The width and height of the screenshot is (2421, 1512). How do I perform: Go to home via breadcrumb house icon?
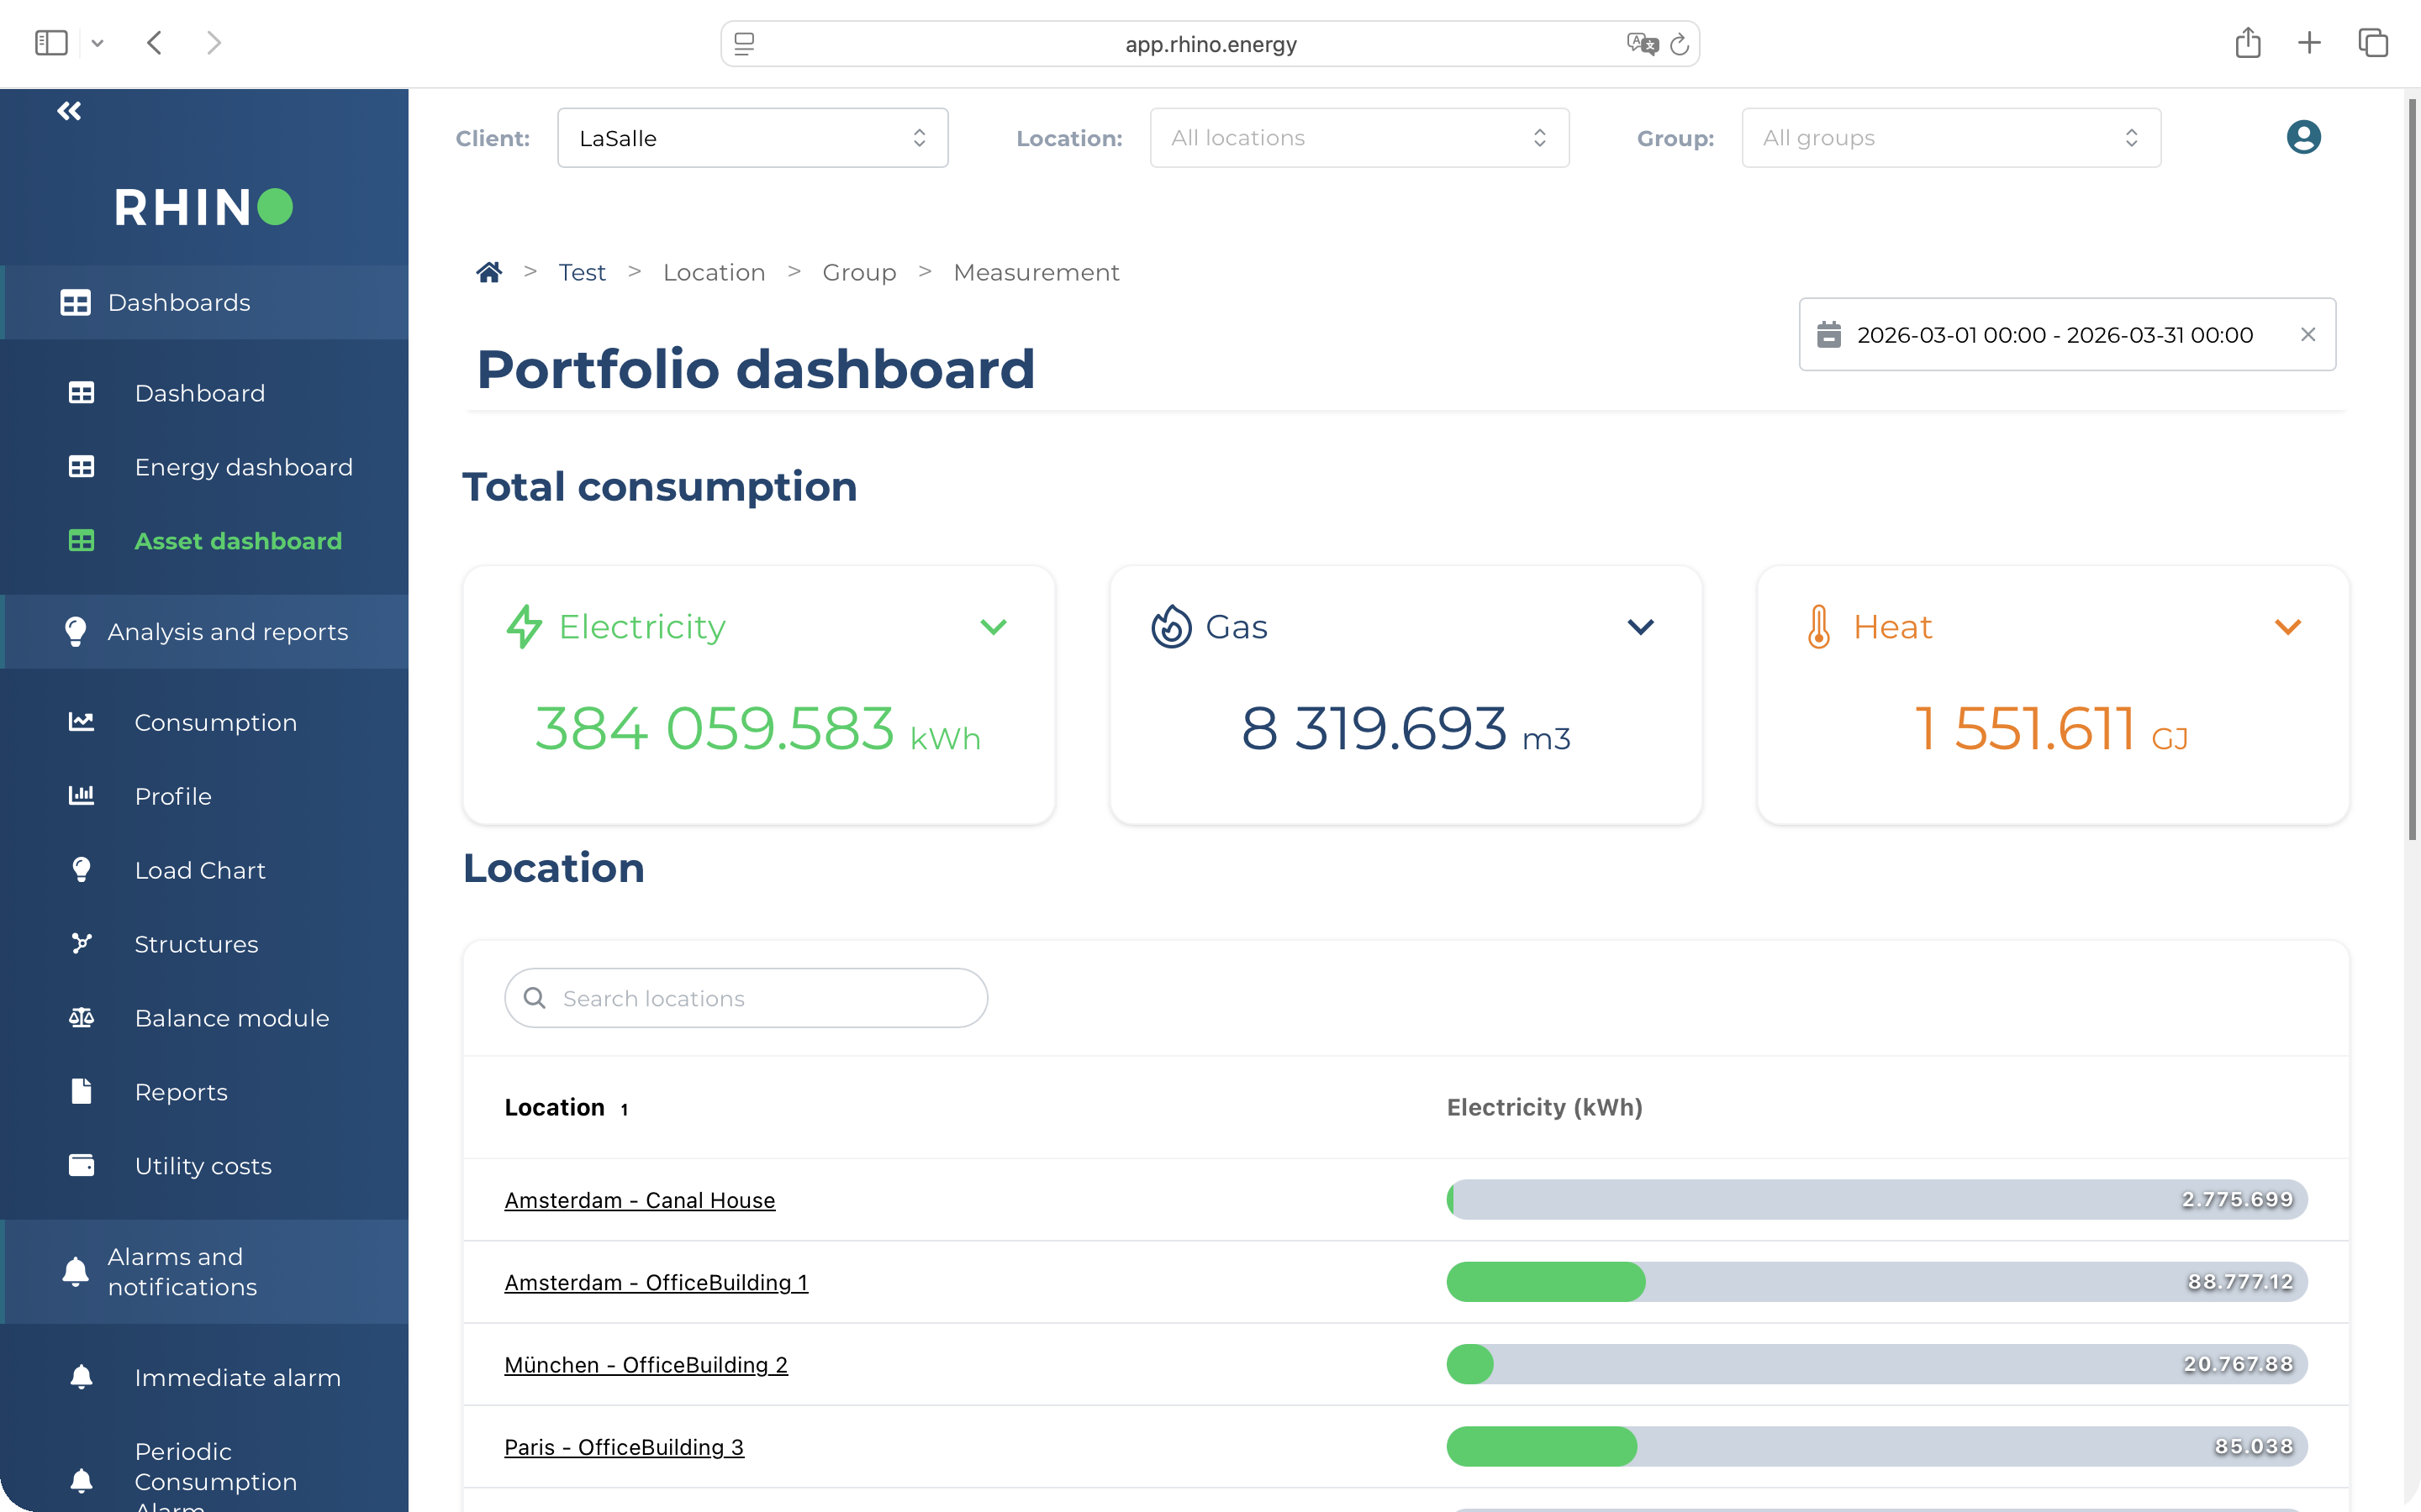click(x=488, y=272)
